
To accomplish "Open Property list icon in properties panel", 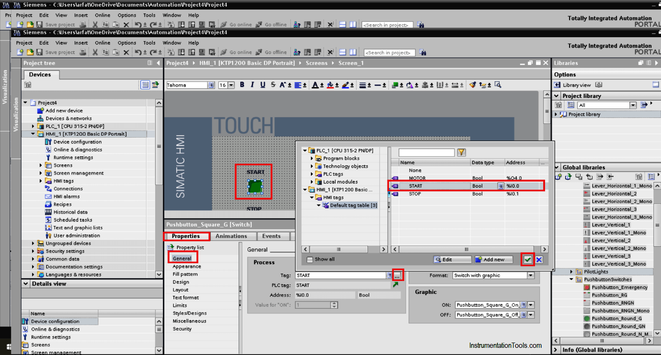I will 171,247.
